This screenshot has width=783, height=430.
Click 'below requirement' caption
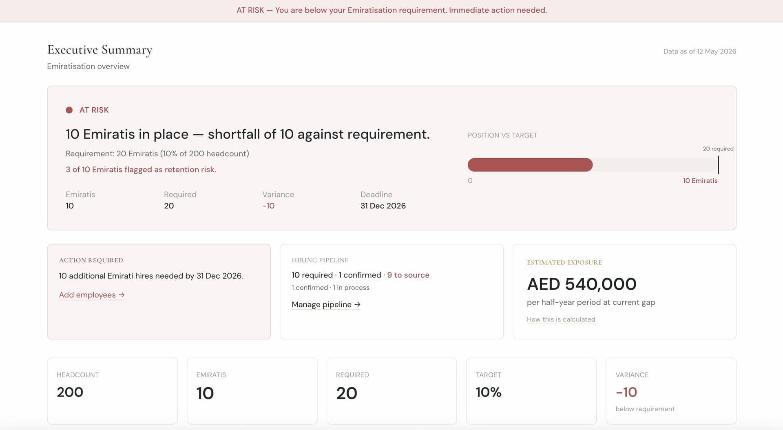pyautogui.click(x=645, y=409)
